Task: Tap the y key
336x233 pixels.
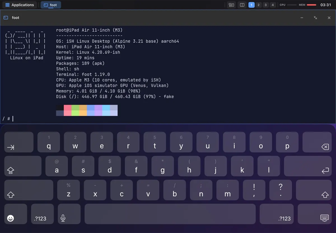Action: [x=181, y=142]
